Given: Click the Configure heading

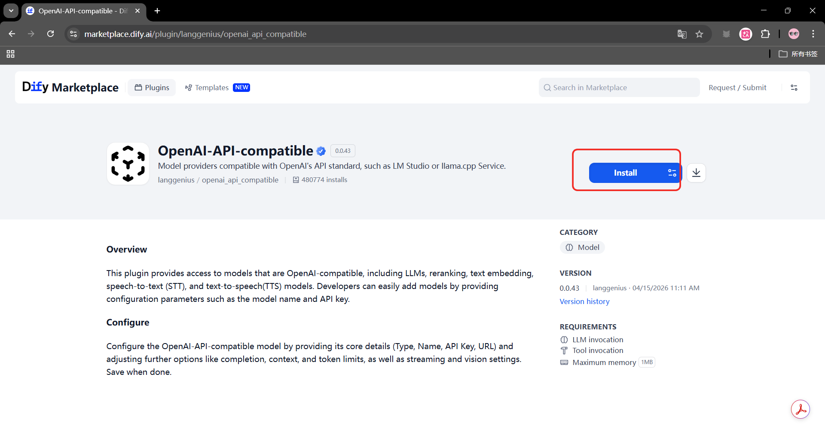Looking at the screenshot, I should click(x=128, y=322).
